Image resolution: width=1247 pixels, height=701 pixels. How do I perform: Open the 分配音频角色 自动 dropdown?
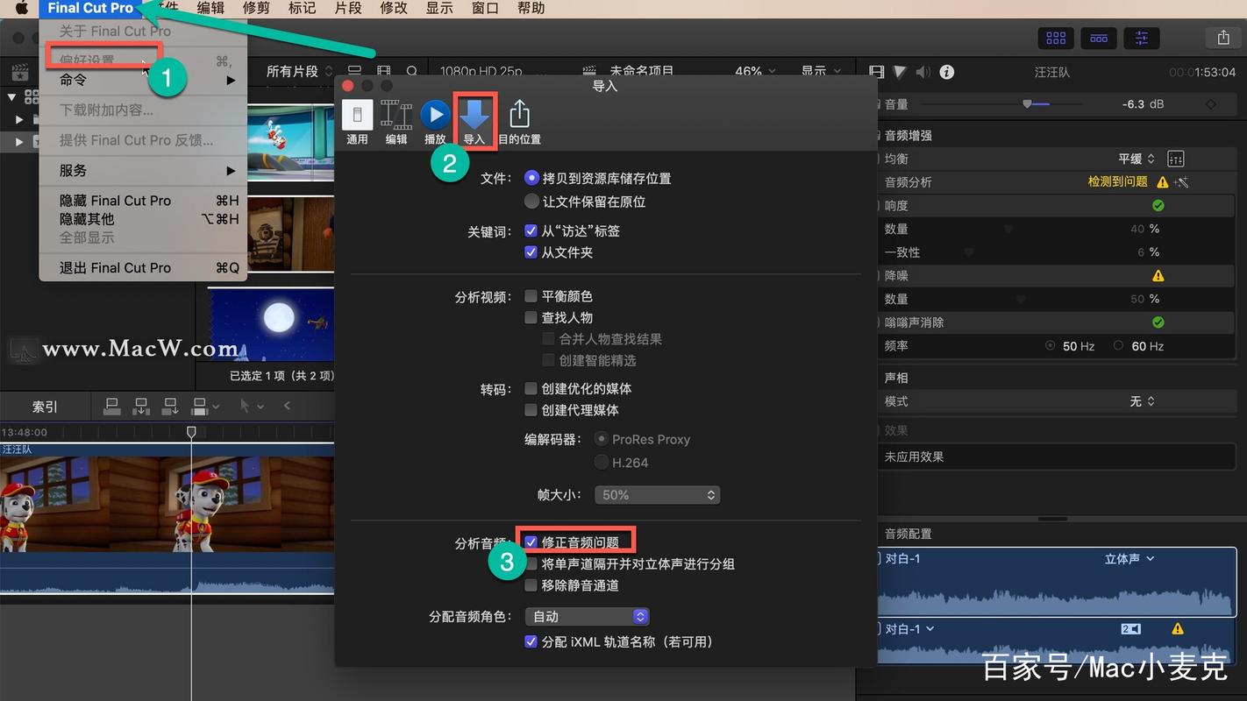[587, 617]
